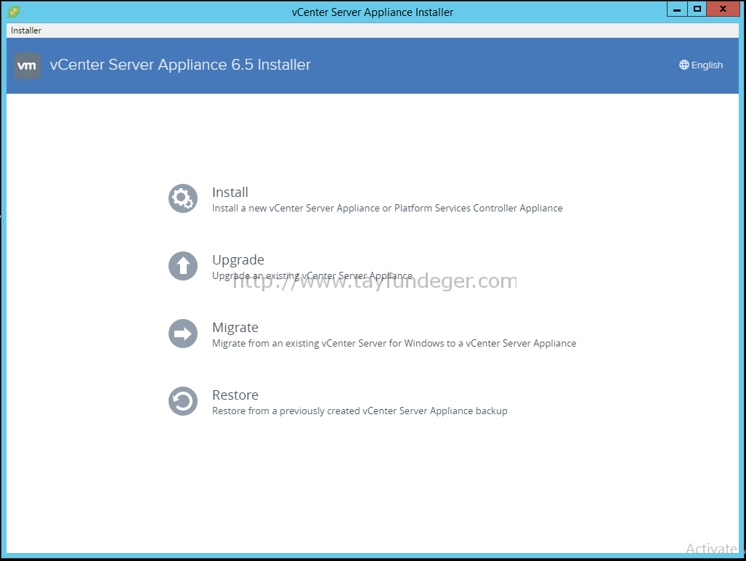Choose the Migrate option heading
The width and height of the screenshot is (746, 561).
[x=235, y=328]
